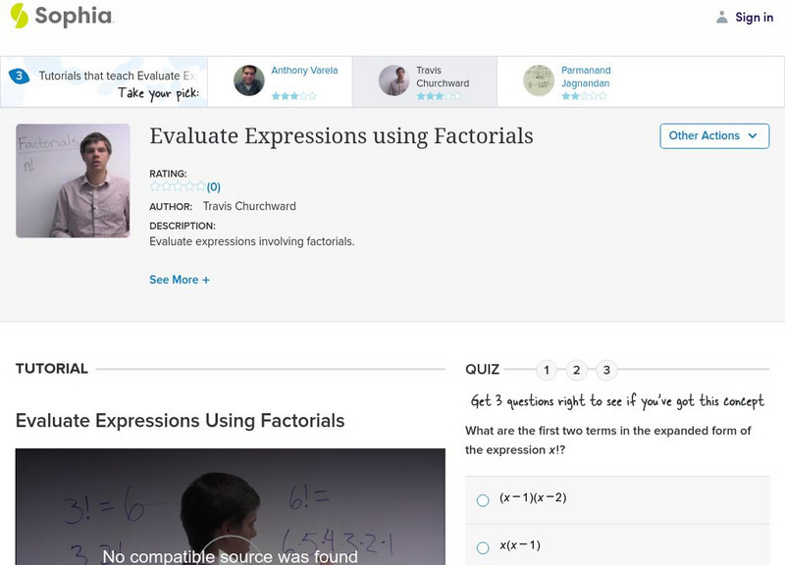The image size is (785, 565).
Task: Click the Sign in link
Action: click(754, 17)
